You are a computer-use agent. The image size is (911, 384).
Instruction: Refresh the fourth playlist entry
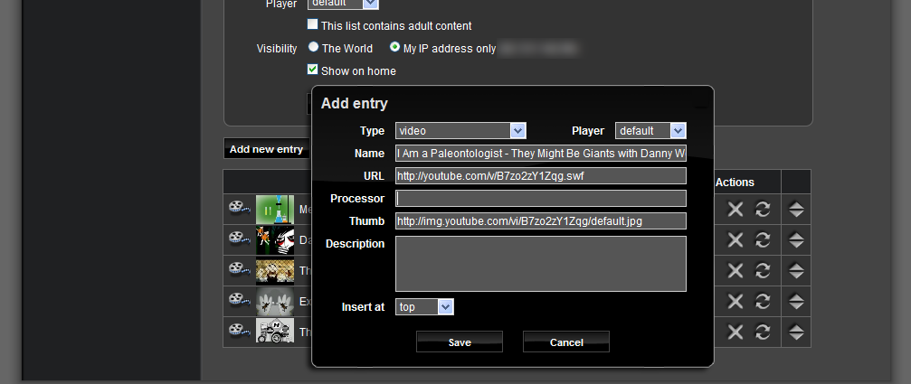click(763, 302)
